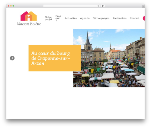Go to the Actualités page
Screen dimensions: 151x128
tap(71, 18)
